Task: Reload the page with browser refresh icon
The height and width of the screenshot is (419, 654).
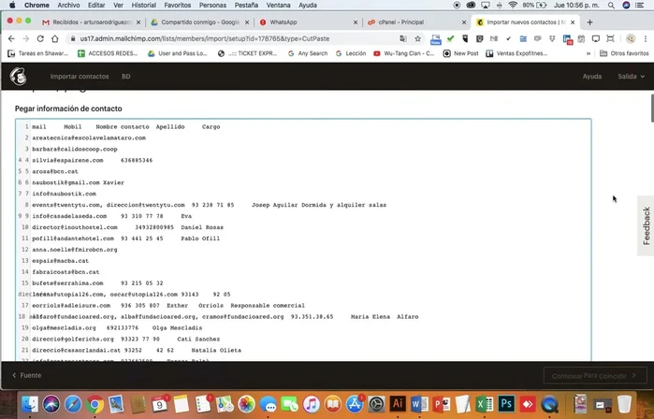Action: pos(40,38)
